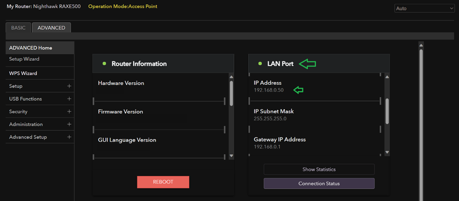The image size is (459, 201).
Task: Click the red REBOOT button
Action: point(163,182)
